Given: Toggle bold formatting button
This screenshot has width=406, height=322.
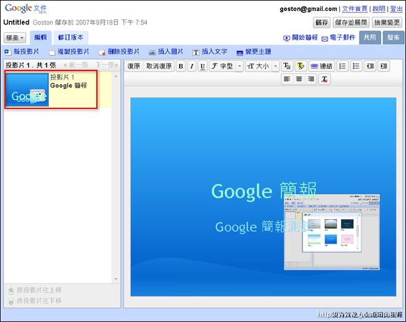Looking at the screenshot, I should [x=181, y=66].
